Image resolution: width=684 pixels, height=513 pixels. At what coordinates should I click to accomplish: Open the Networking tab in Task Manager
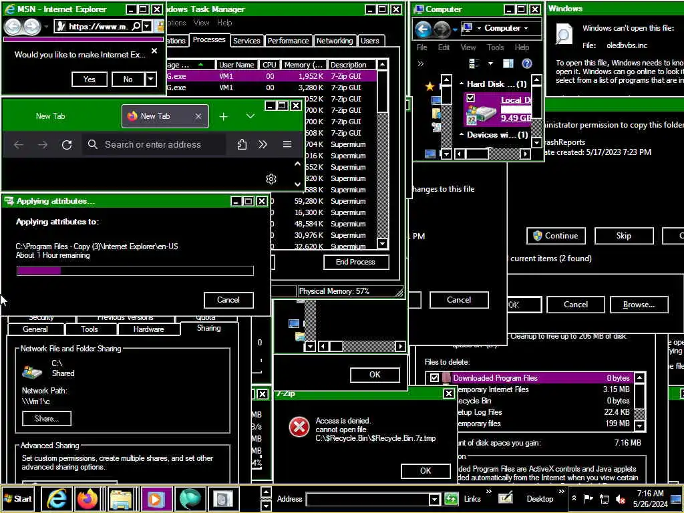335,41
